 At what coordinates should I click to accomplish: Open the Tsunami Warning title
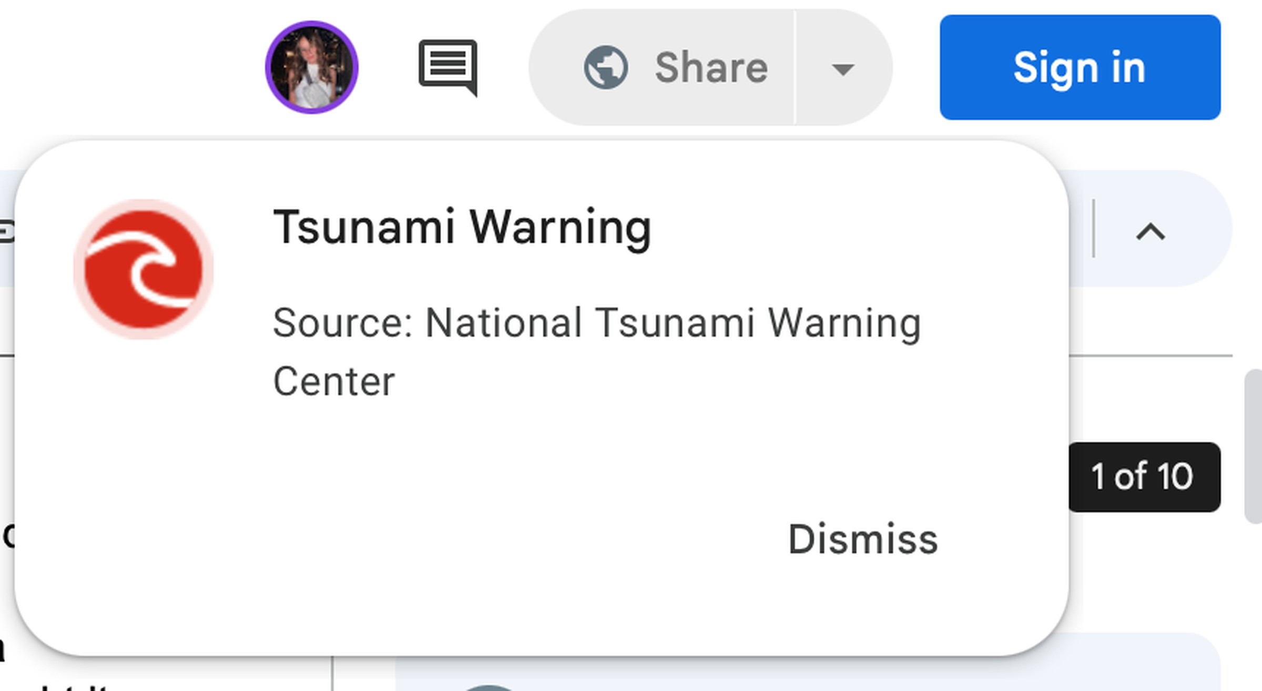[x=462, y=227]
